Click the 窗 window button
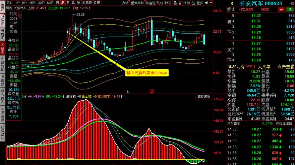The height and width of the screenshot is (165, 295). coord(180,3)
